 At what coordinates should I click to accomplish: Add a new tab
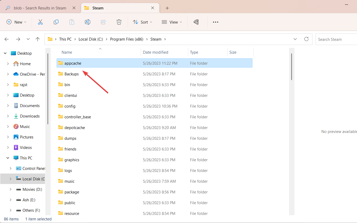click(x=167, y=8)
